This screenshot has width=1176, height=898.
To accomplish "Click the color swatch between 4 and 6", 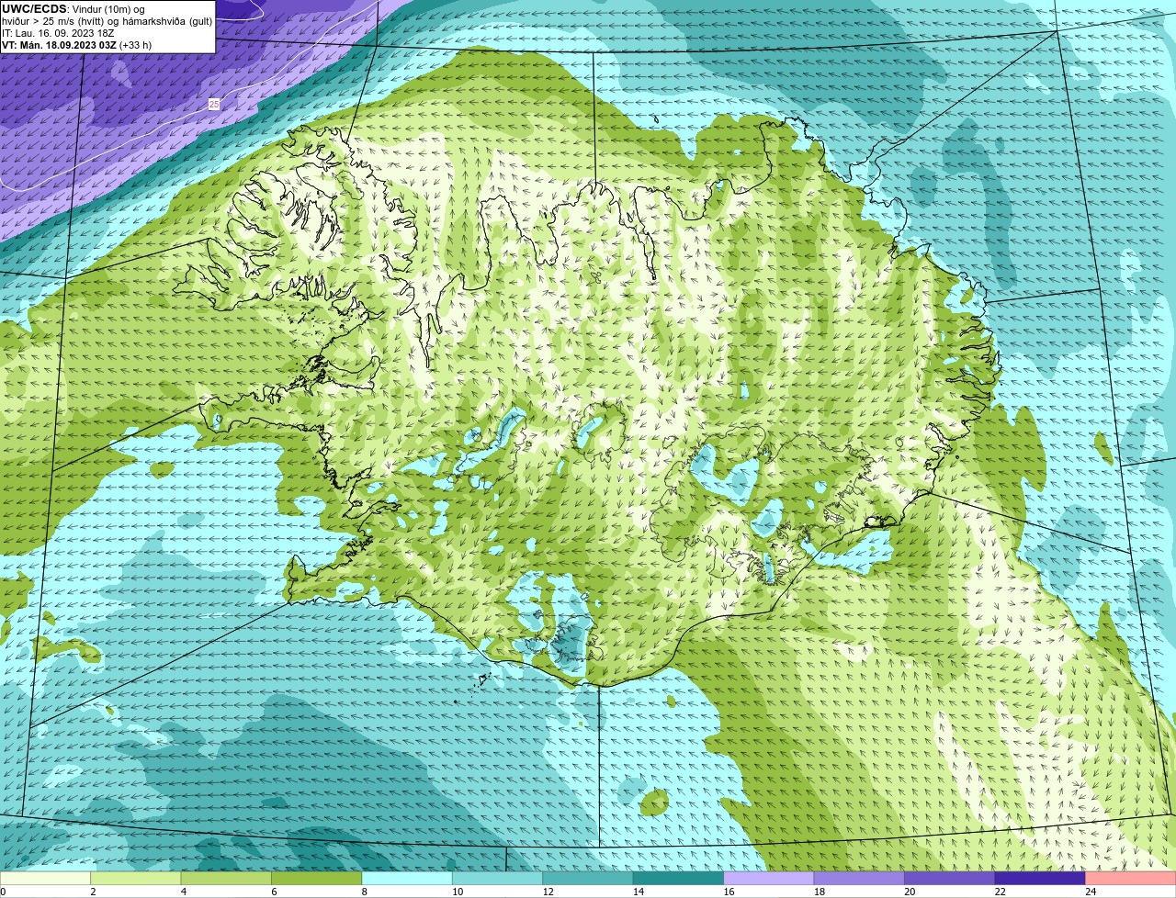I will coord(226,878).
